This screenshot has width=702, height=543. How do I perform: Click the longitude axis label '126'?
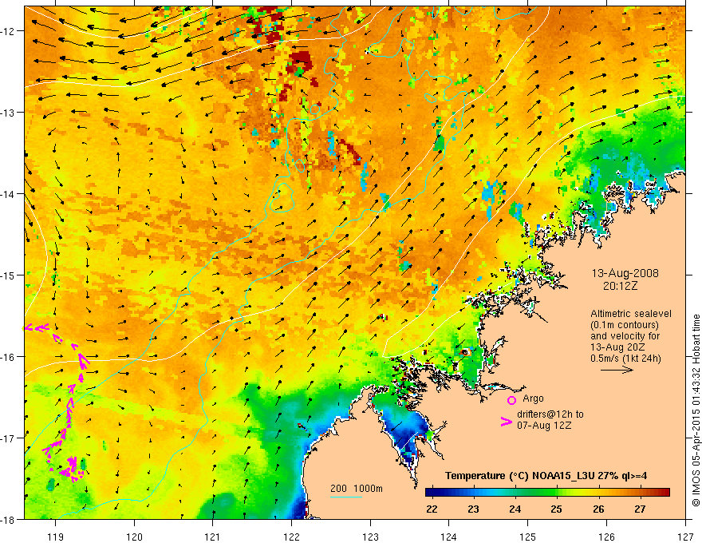(x=606, y=537)
